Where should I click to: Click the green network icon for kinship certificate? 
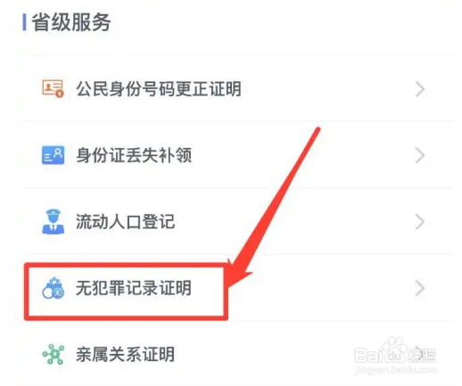(x=53, y=354)
